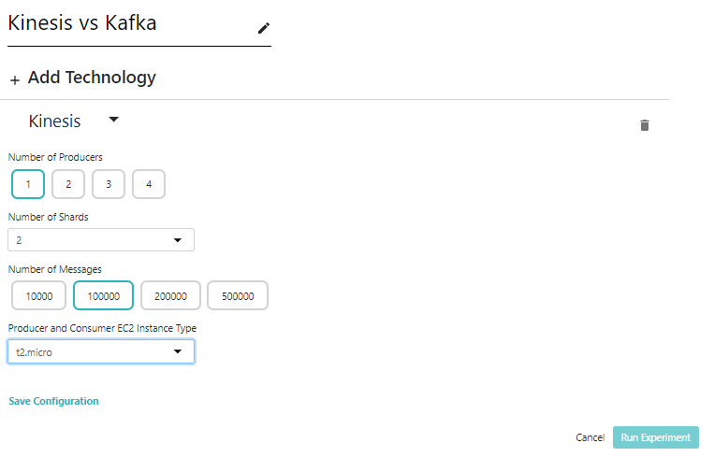Select 1 producer option
Screen dimensions: 714x457
pyautogui.click(x=28, y=184)
